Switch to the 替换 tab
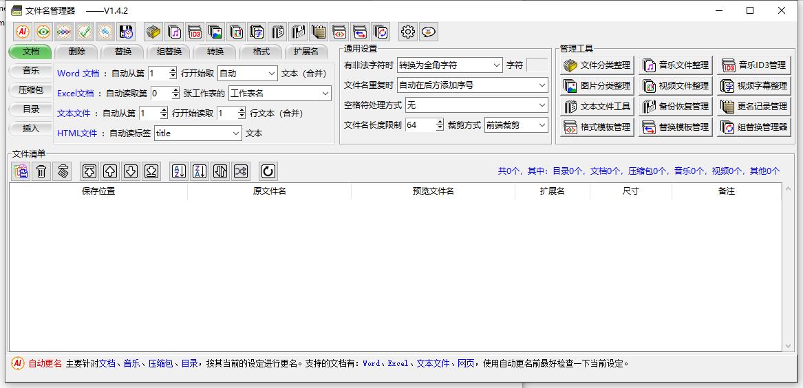Screen dimensions: 803x388 coord(123,52)
